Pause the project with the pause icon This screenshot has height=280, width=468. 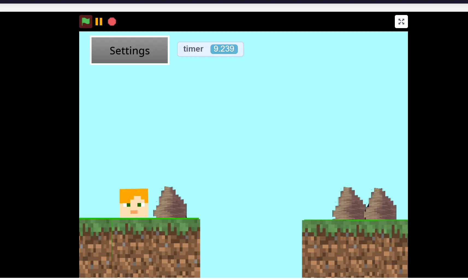click(99, 22)
